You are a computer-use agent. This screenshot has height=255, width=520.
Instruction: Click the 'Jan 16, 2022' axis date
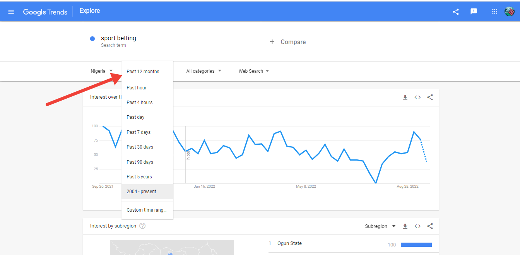pos(204,187)
